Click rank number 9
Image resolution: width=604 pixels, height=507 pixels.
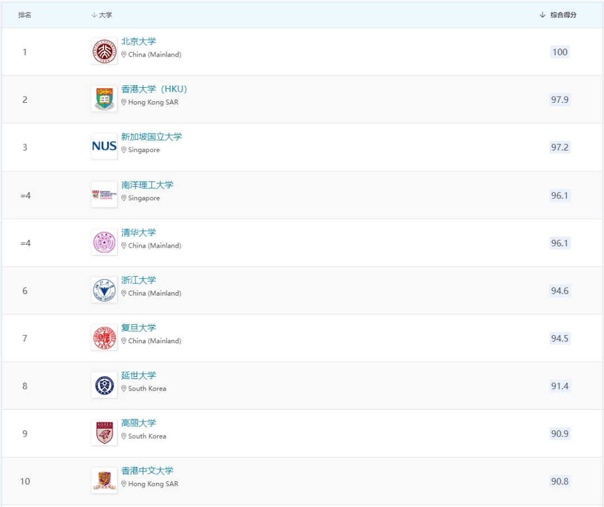25,433
